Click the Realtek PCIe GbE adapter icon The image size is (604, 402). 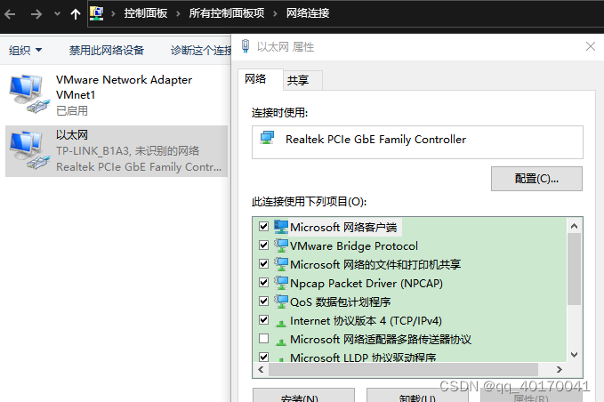tap(267, 138)
